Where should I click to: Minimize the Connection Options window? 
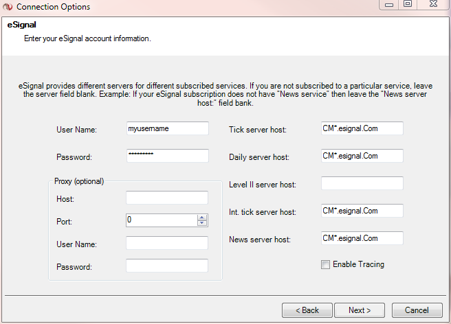click(390, 4)
